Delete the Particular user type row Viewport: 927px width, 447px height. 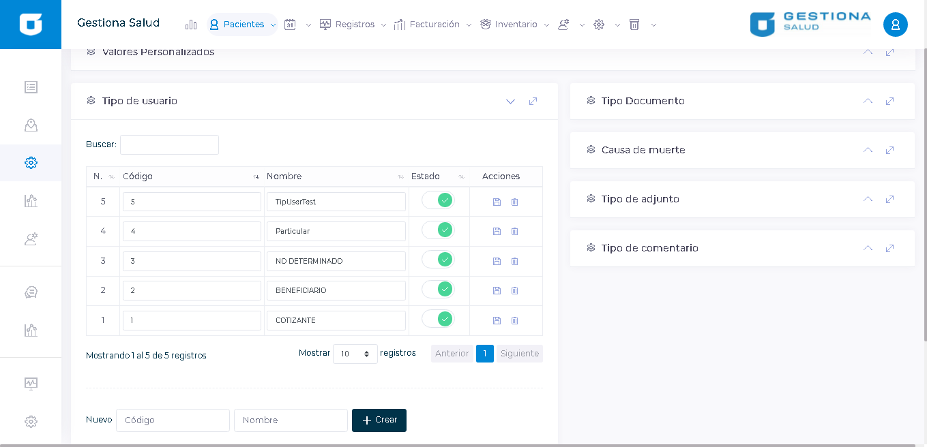[x=514, y=232]
